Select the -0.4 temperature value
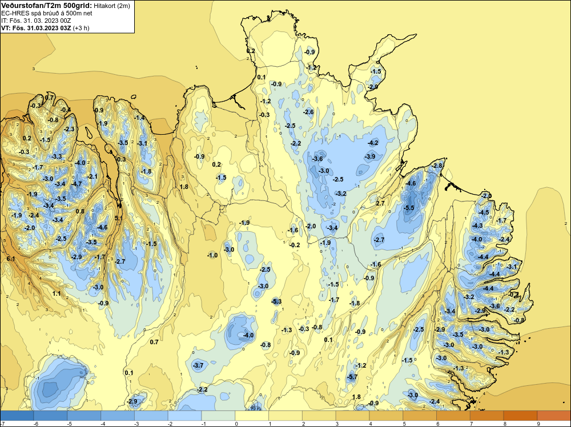The width and height of the screenshot is (571, 427). pyautogui.click(x=66, y=110)
